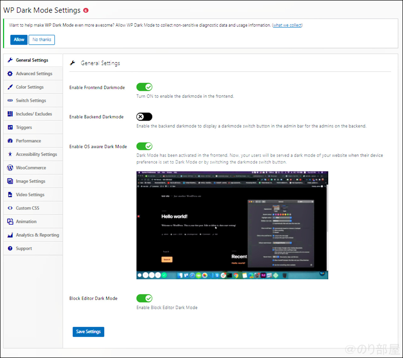
Task: Click the Animation sidebar icon
Action: coord(10,221)
